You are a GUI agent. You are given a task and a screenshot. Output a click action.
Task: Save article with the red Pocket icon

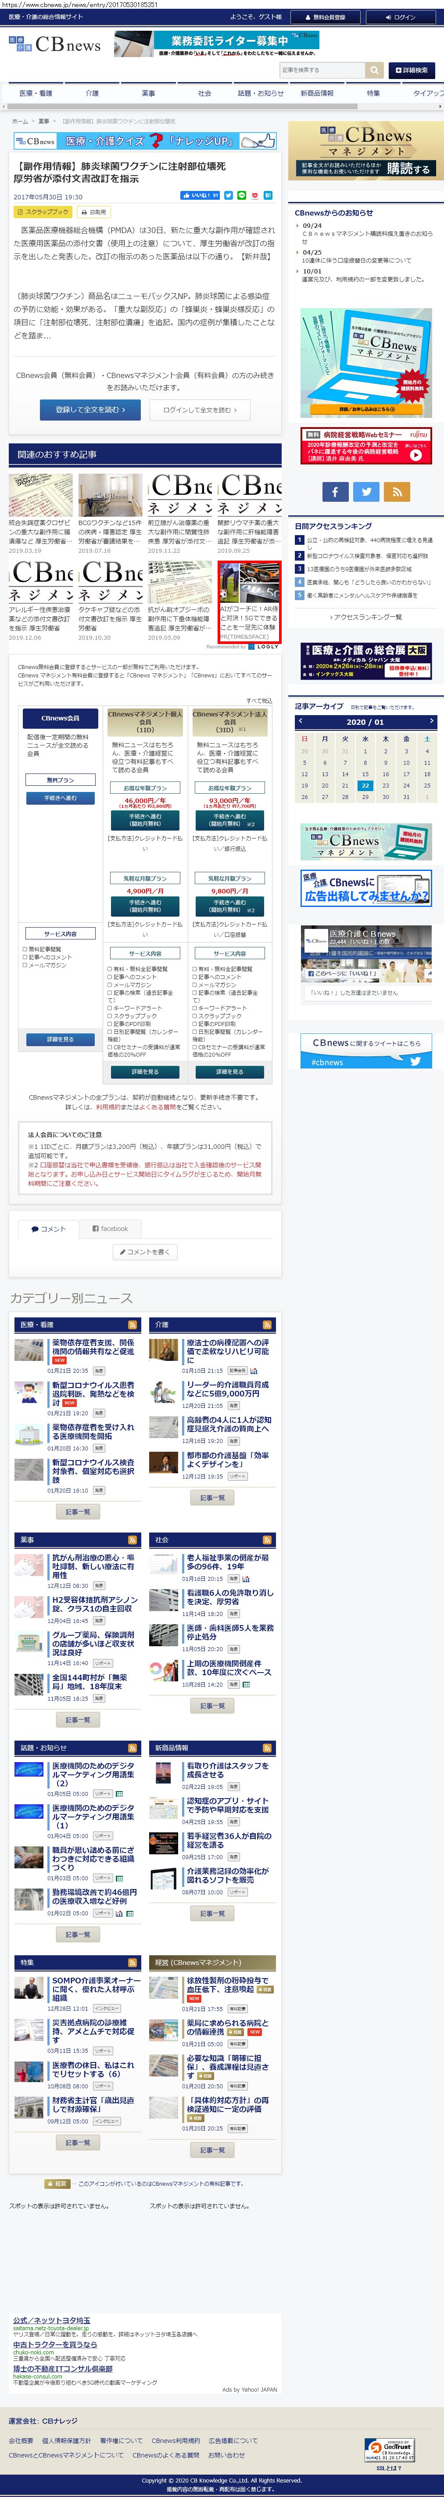[256, 195]
